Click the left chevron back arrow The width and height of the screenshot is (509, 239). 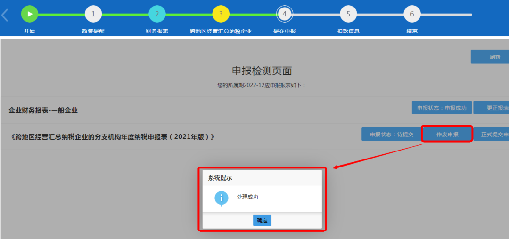(5, 15)
